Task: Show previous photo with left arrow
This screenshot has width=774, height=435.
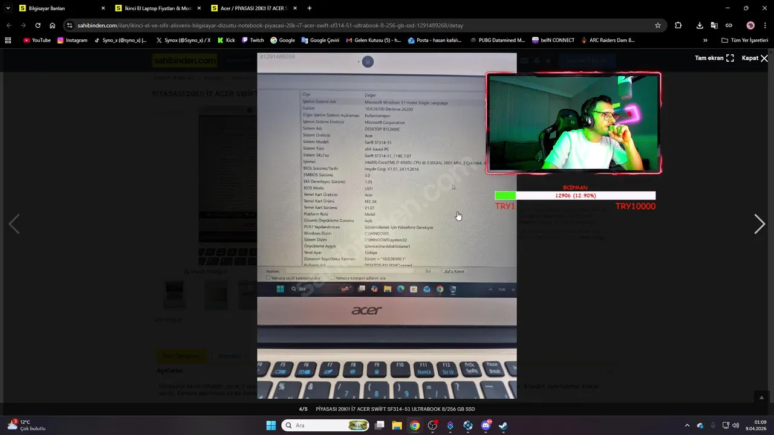Action: (14, 224)
